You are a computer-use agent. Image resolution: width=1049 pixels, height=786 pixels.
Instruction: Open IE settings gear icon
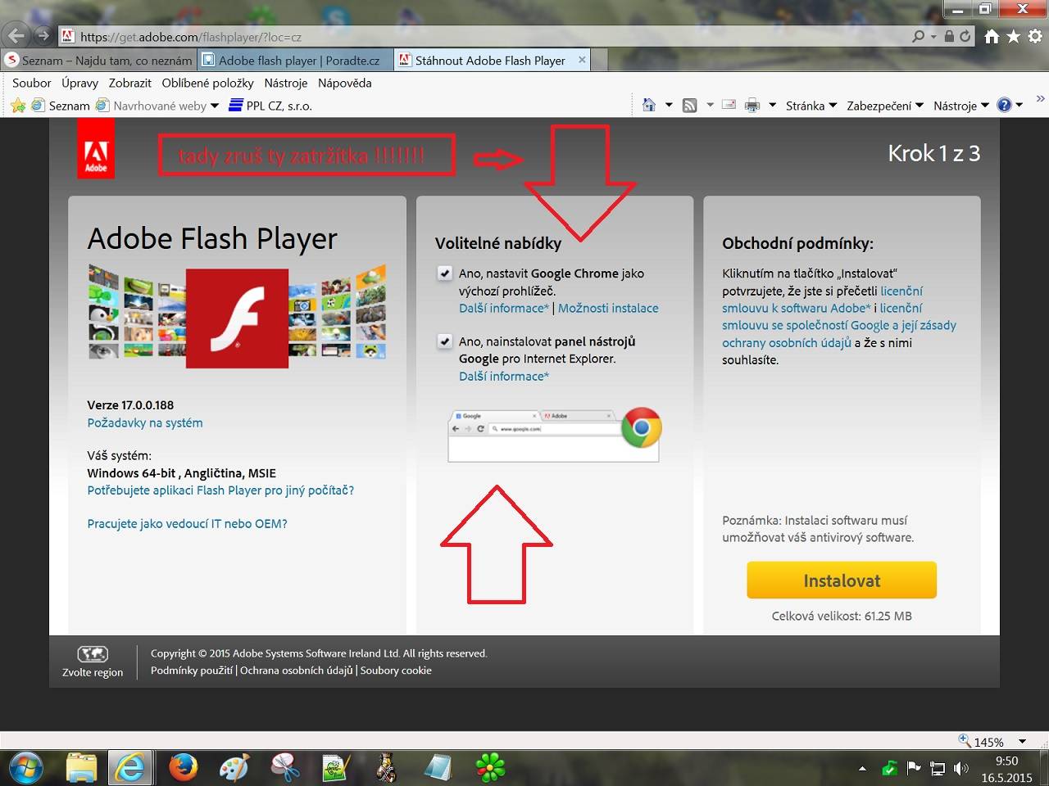(x=1035, y=36)
